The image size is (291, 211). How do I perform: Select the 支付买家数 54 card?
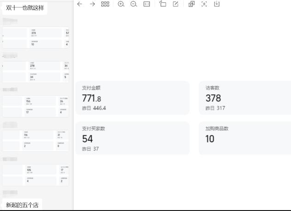tap(132, 138)
